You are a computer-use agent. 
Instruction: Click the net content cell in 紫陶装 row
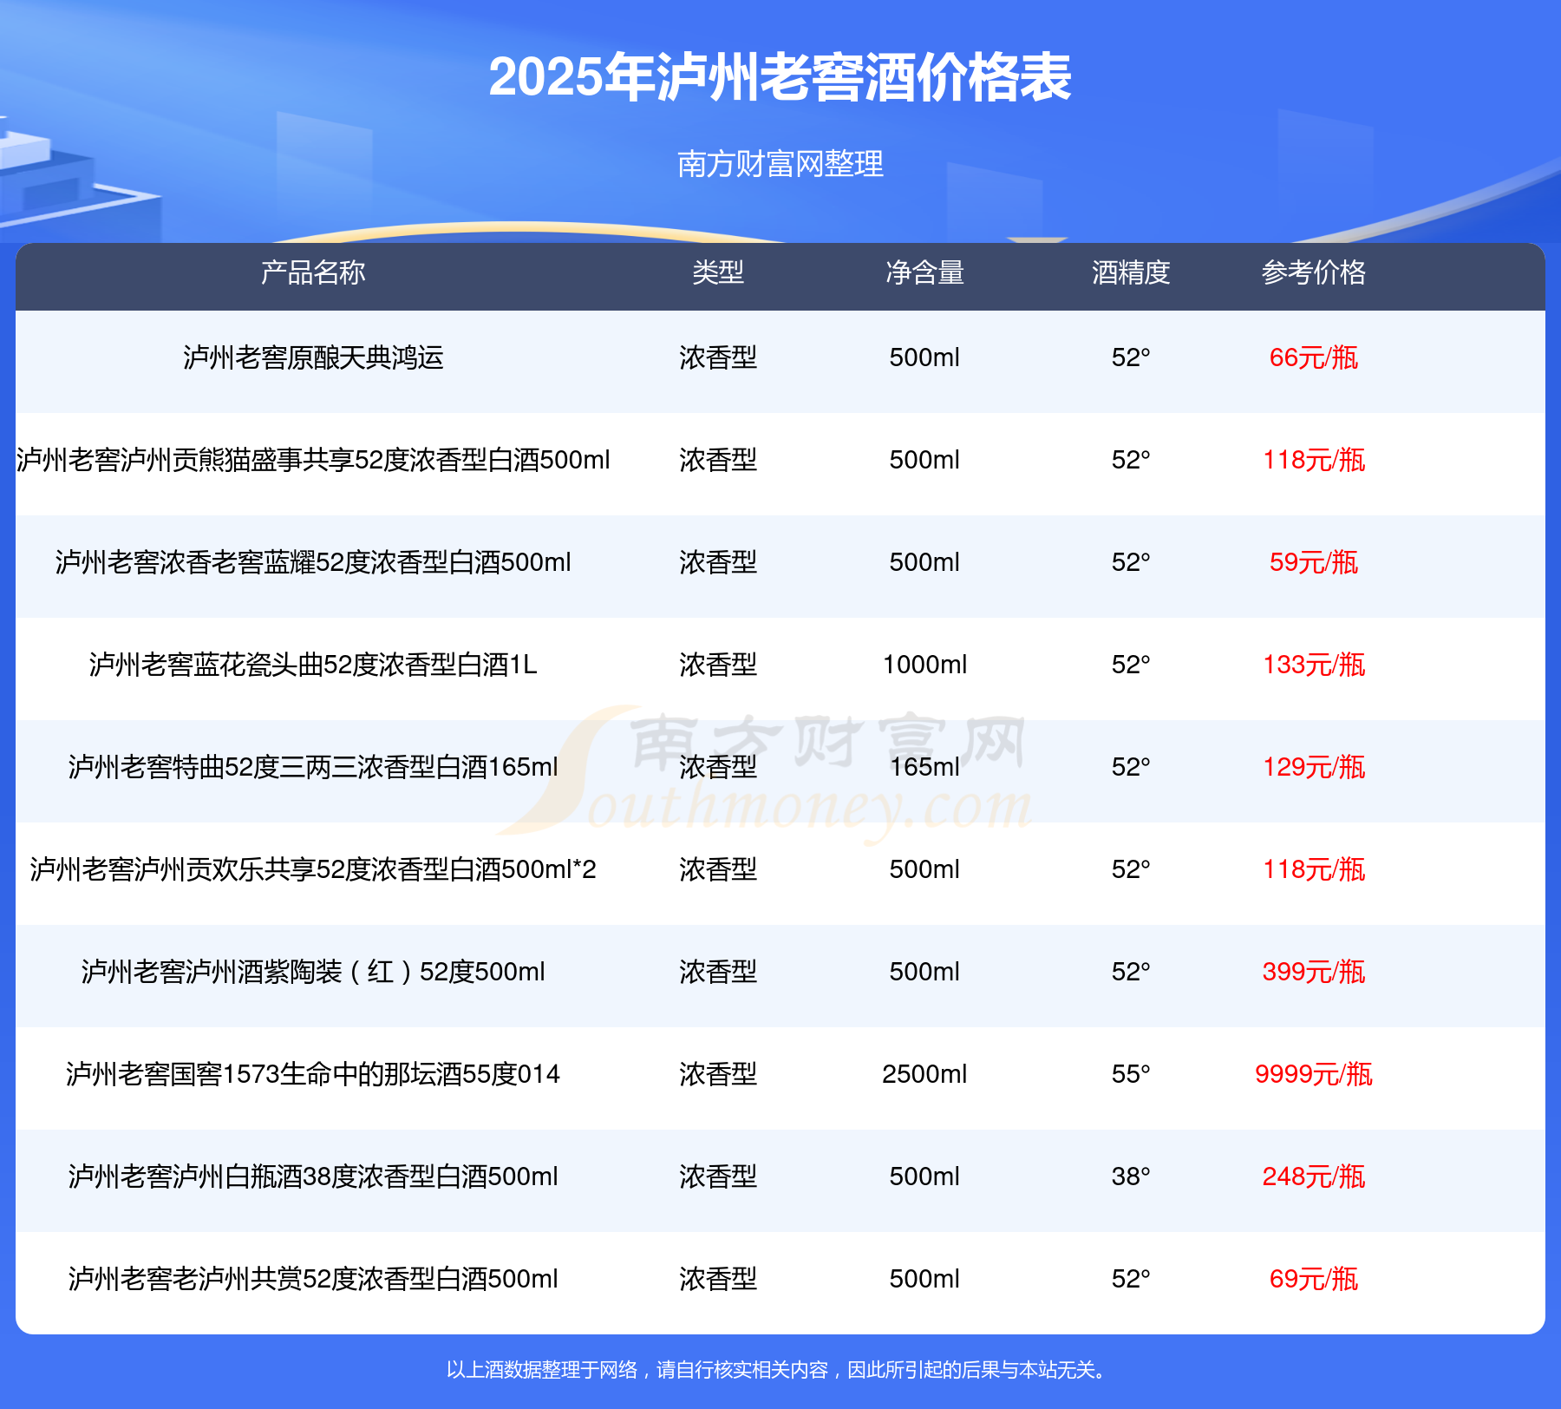[924, 972]
